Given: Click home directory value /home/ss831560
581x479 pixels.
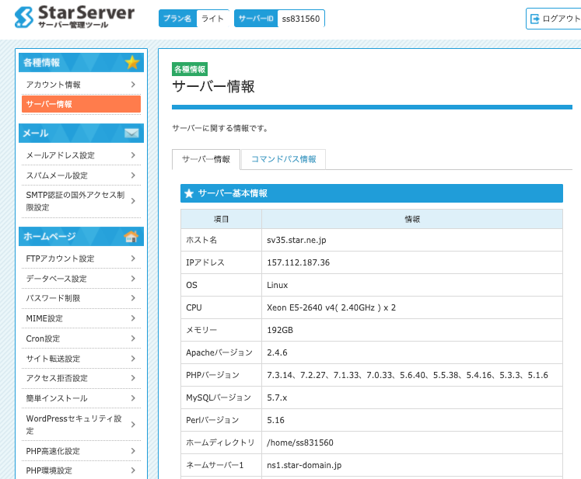Looking at the screenshot, I should coord(300,443).
